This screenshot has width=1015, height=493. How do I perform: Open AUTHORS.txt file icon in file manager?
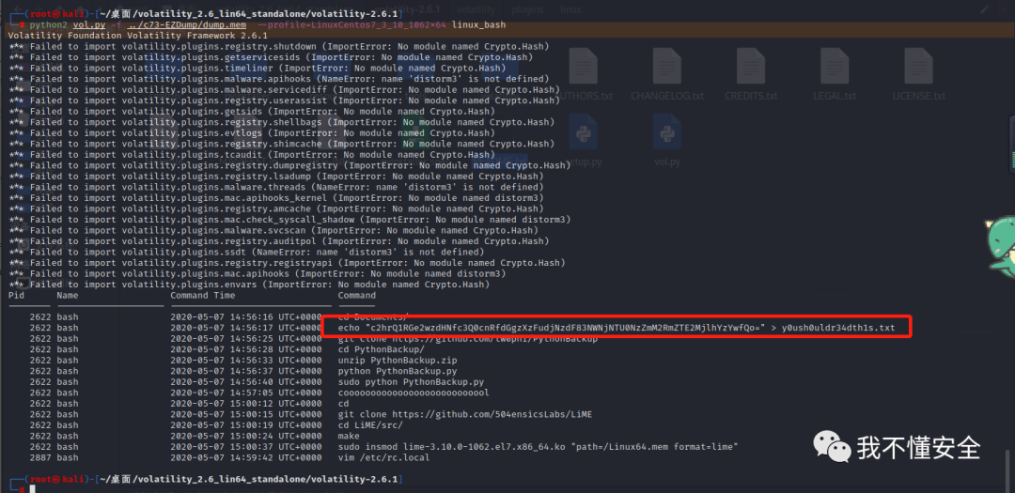click(586, 74)
